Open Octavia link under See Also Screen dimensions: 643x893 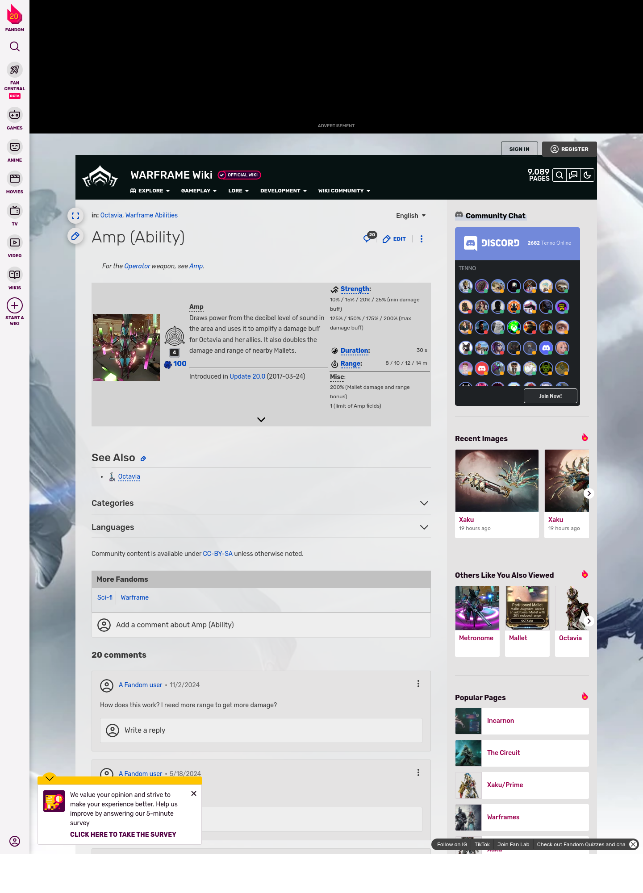click(x=129, y=476)
